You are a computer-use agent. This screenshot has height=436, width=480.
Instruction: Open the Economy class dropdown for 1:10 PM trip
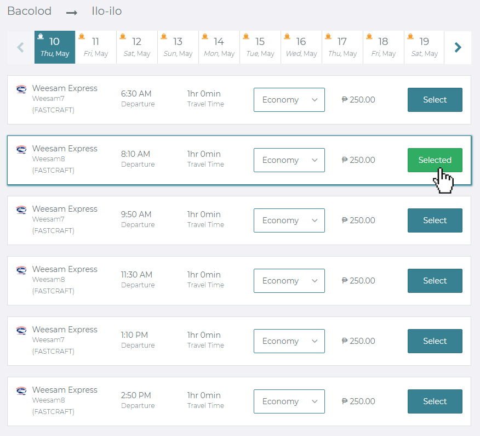click(289, 341)
